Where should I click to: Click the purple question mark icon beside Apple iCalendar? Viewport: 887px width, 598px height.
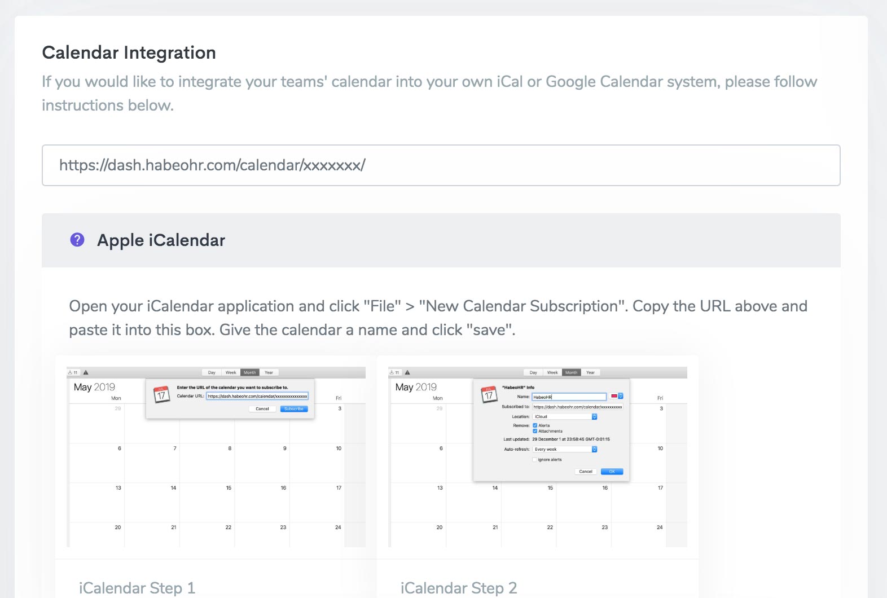pyautogui.click(x=77, y=240)
